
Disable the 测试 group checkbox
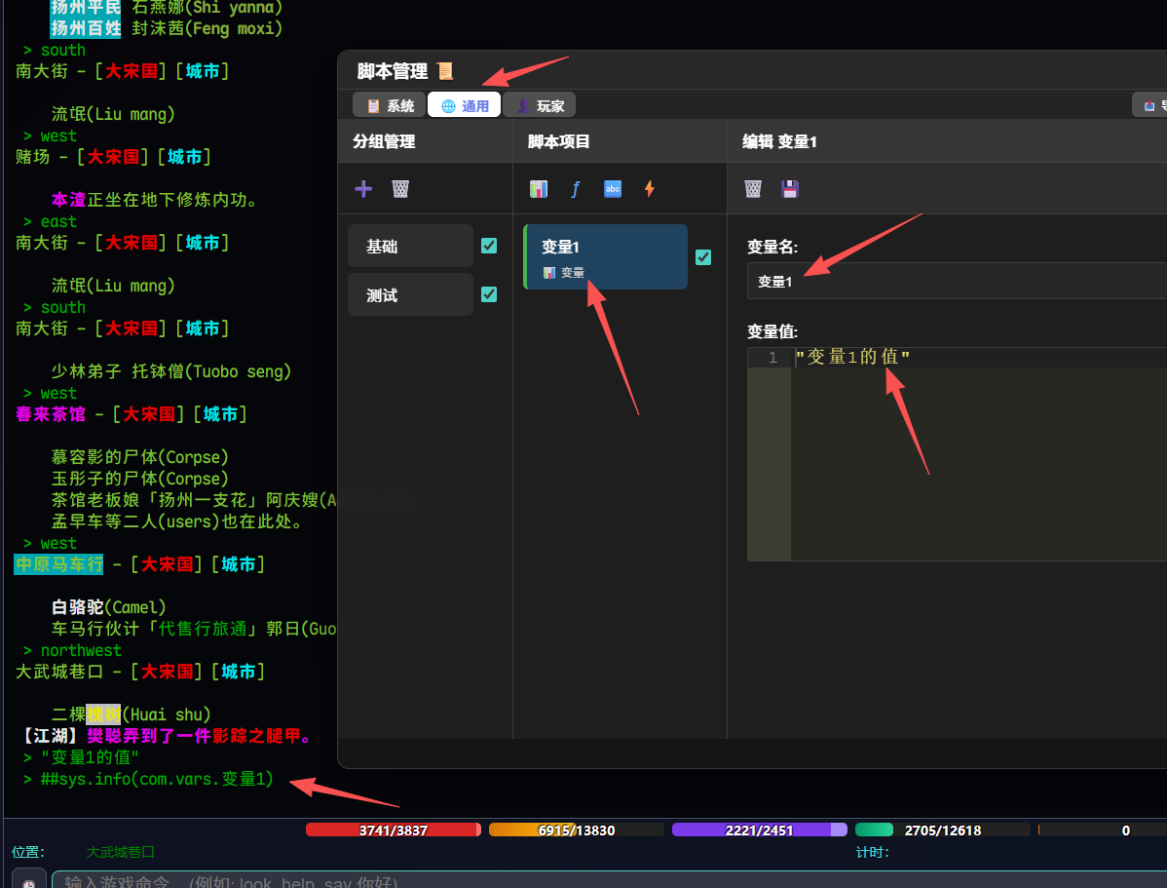pyautogui.click(x=489, y=294)
